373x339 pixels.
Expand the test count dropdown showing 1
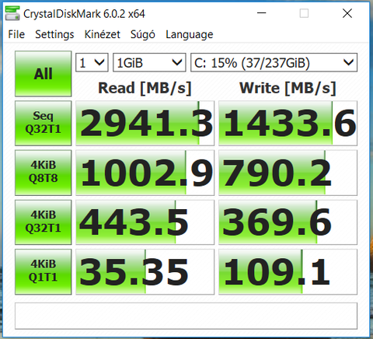coord(92,62)
